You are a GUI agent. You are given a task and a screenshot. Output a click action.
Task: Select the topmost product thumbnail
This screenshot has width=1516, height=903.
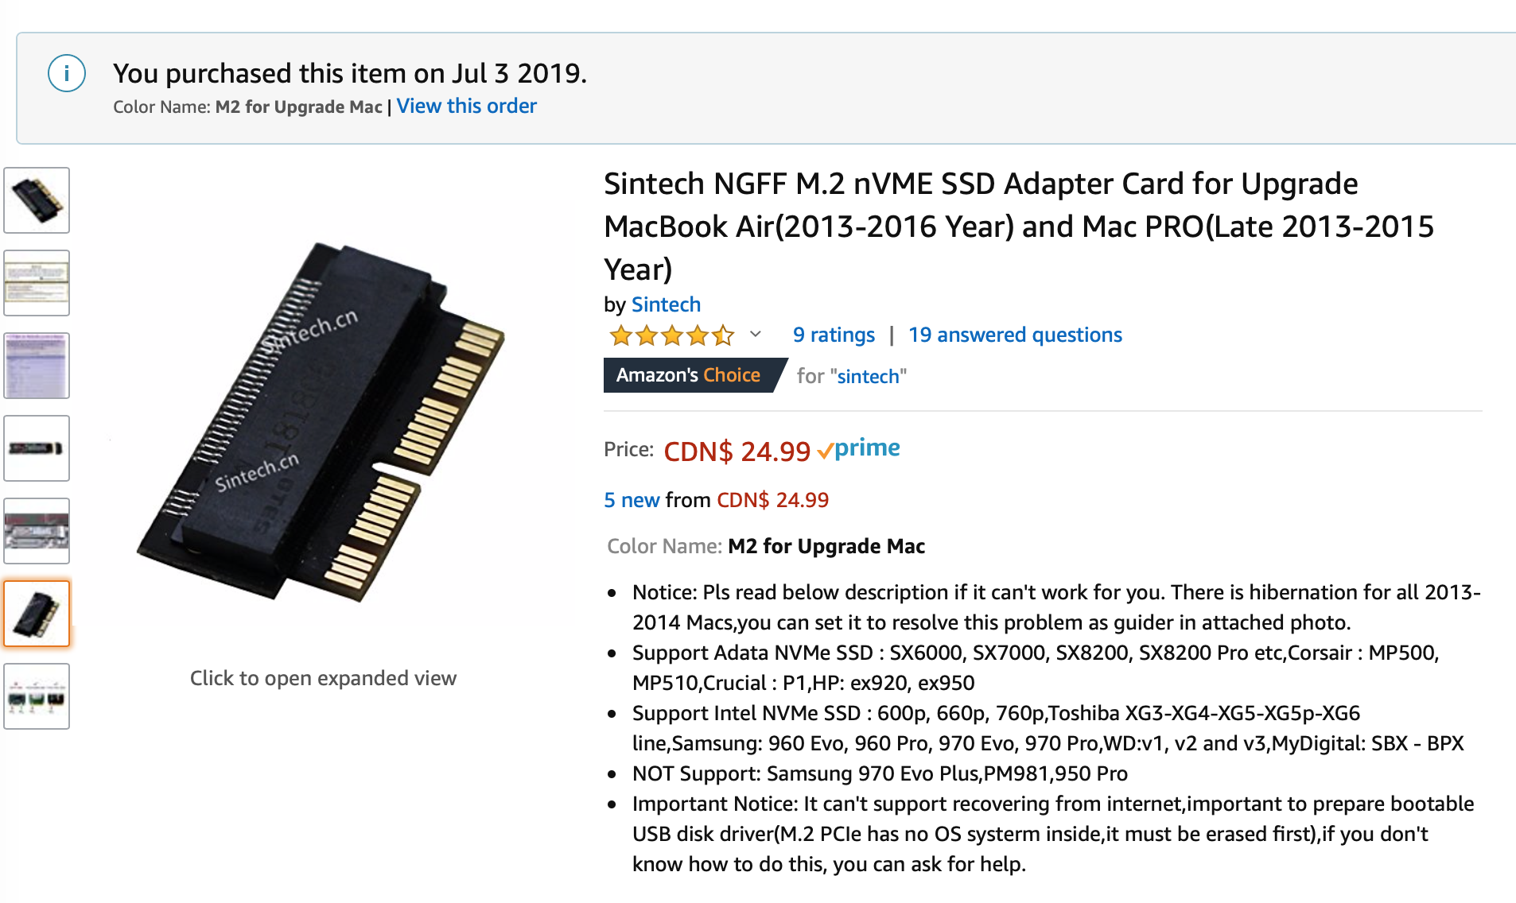point(37,200)
